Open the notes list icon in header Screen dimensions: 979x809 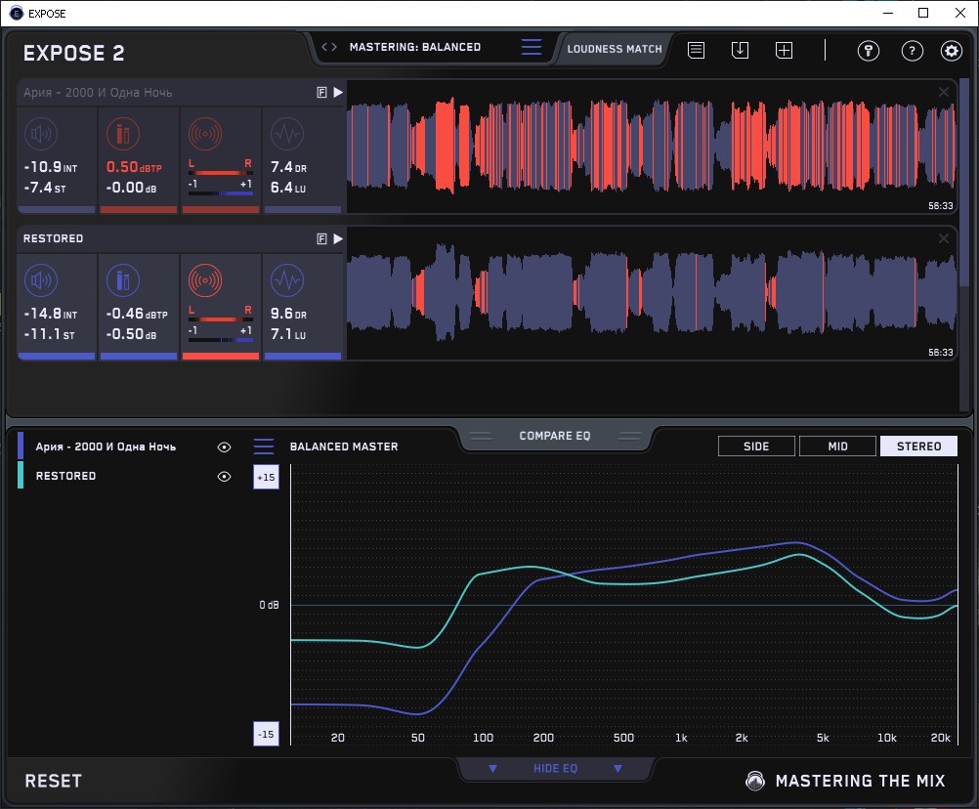(696, 50)
